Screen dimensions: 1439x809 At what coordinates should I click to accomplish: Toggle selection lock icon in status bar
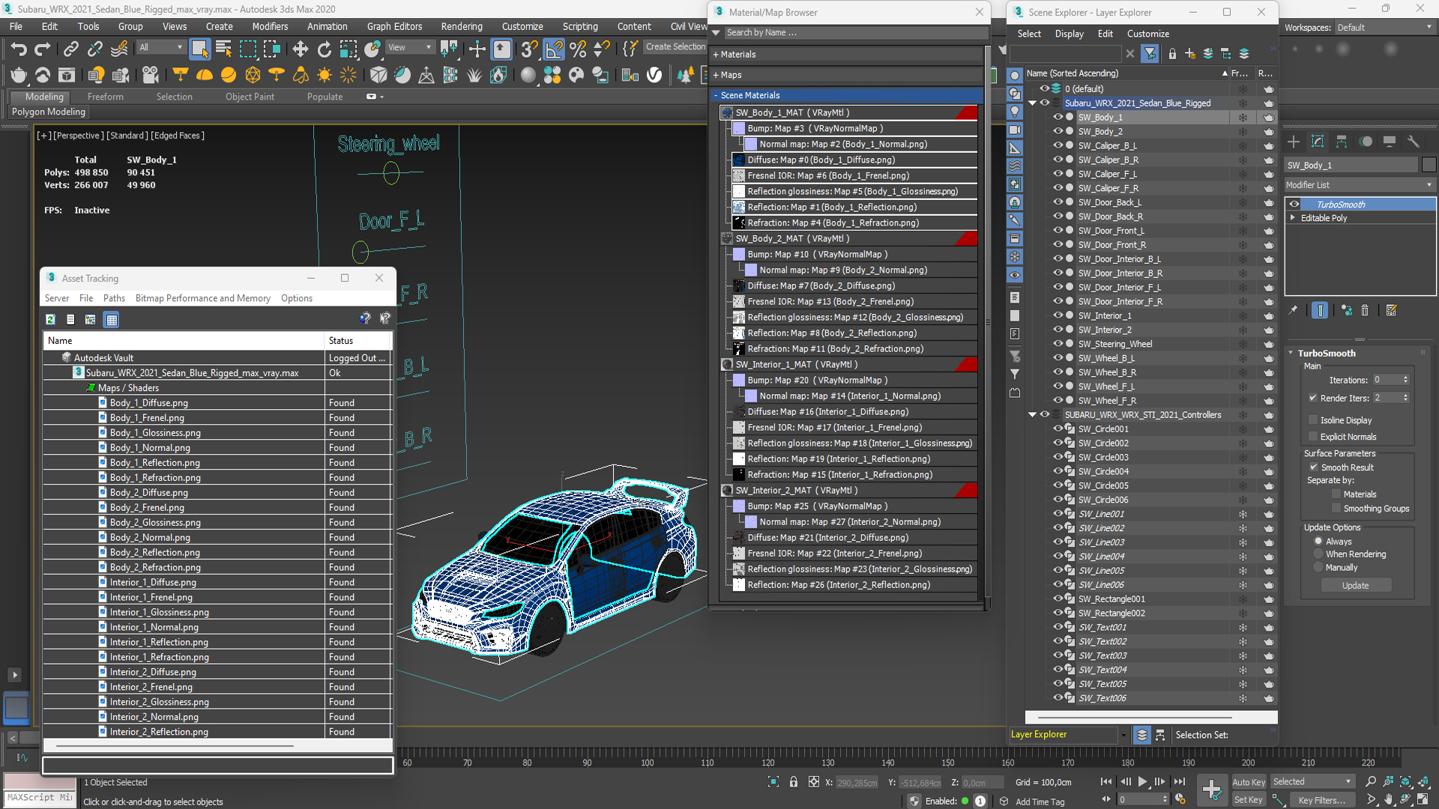click(794, 782)
